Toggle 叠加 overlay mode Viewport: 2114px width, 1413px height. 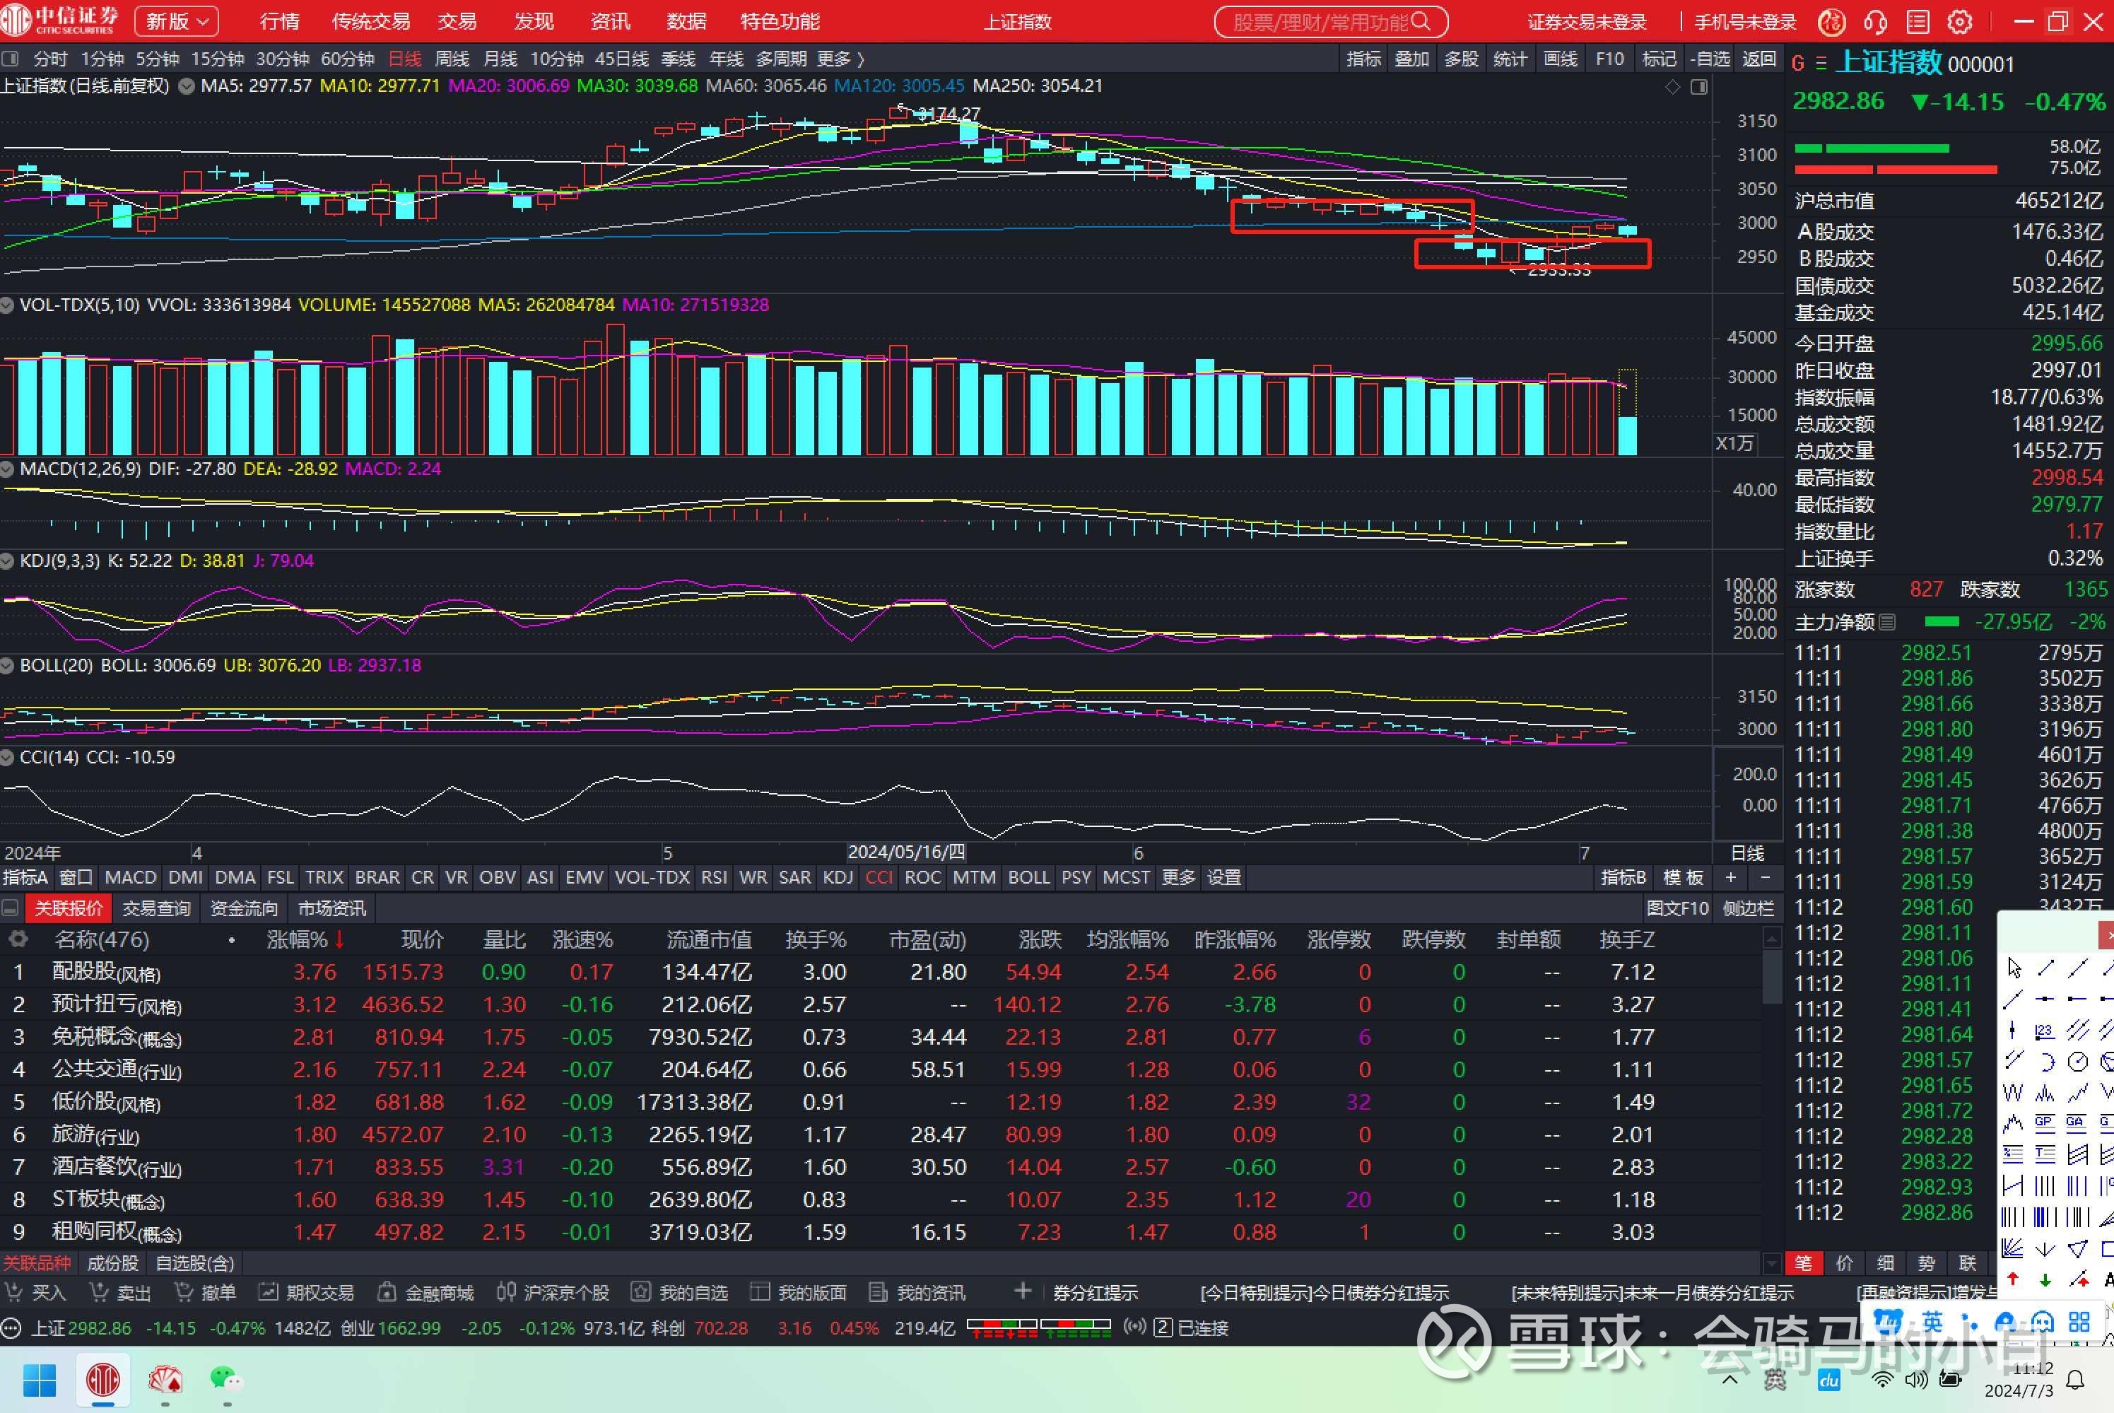[x=1411, y=58]
